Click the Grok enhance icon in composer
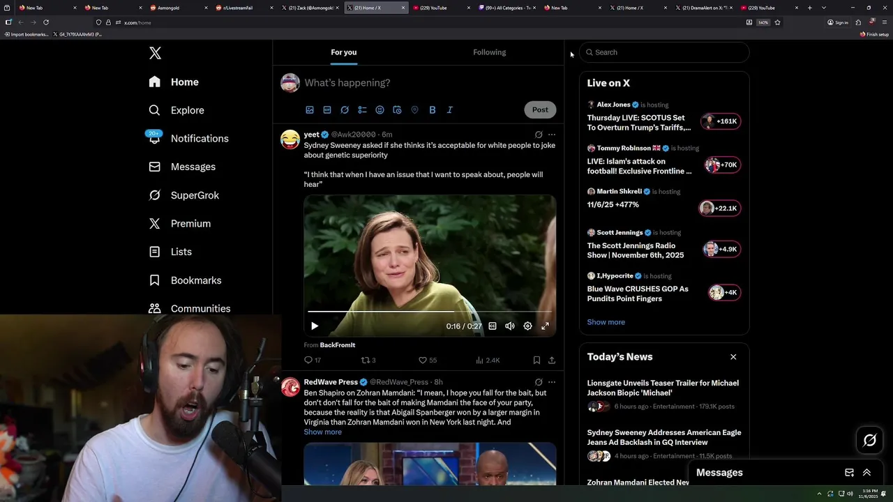This screenshot has height=502, width=893. point(345,110)
